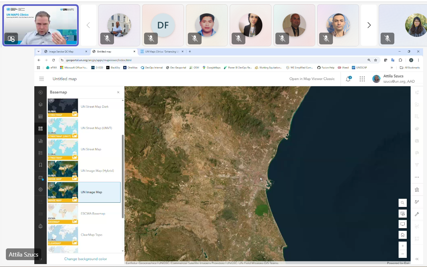Screen dimensions: 427x267
Task: Open in Map Viewer Classic
Action: pyautogui.click(x=312, y=79)
